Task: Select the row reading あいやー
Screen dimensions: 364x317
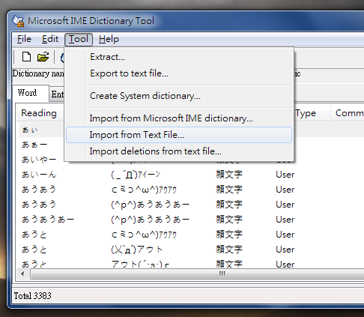Action: 39,160
